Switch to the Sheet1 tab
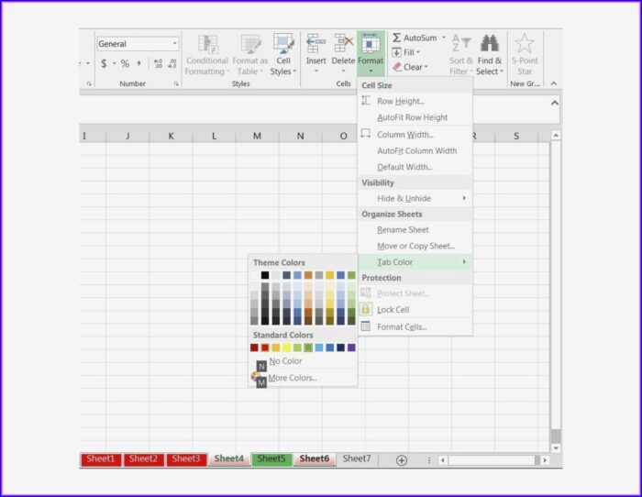642x497 pixels. point(101,458)
